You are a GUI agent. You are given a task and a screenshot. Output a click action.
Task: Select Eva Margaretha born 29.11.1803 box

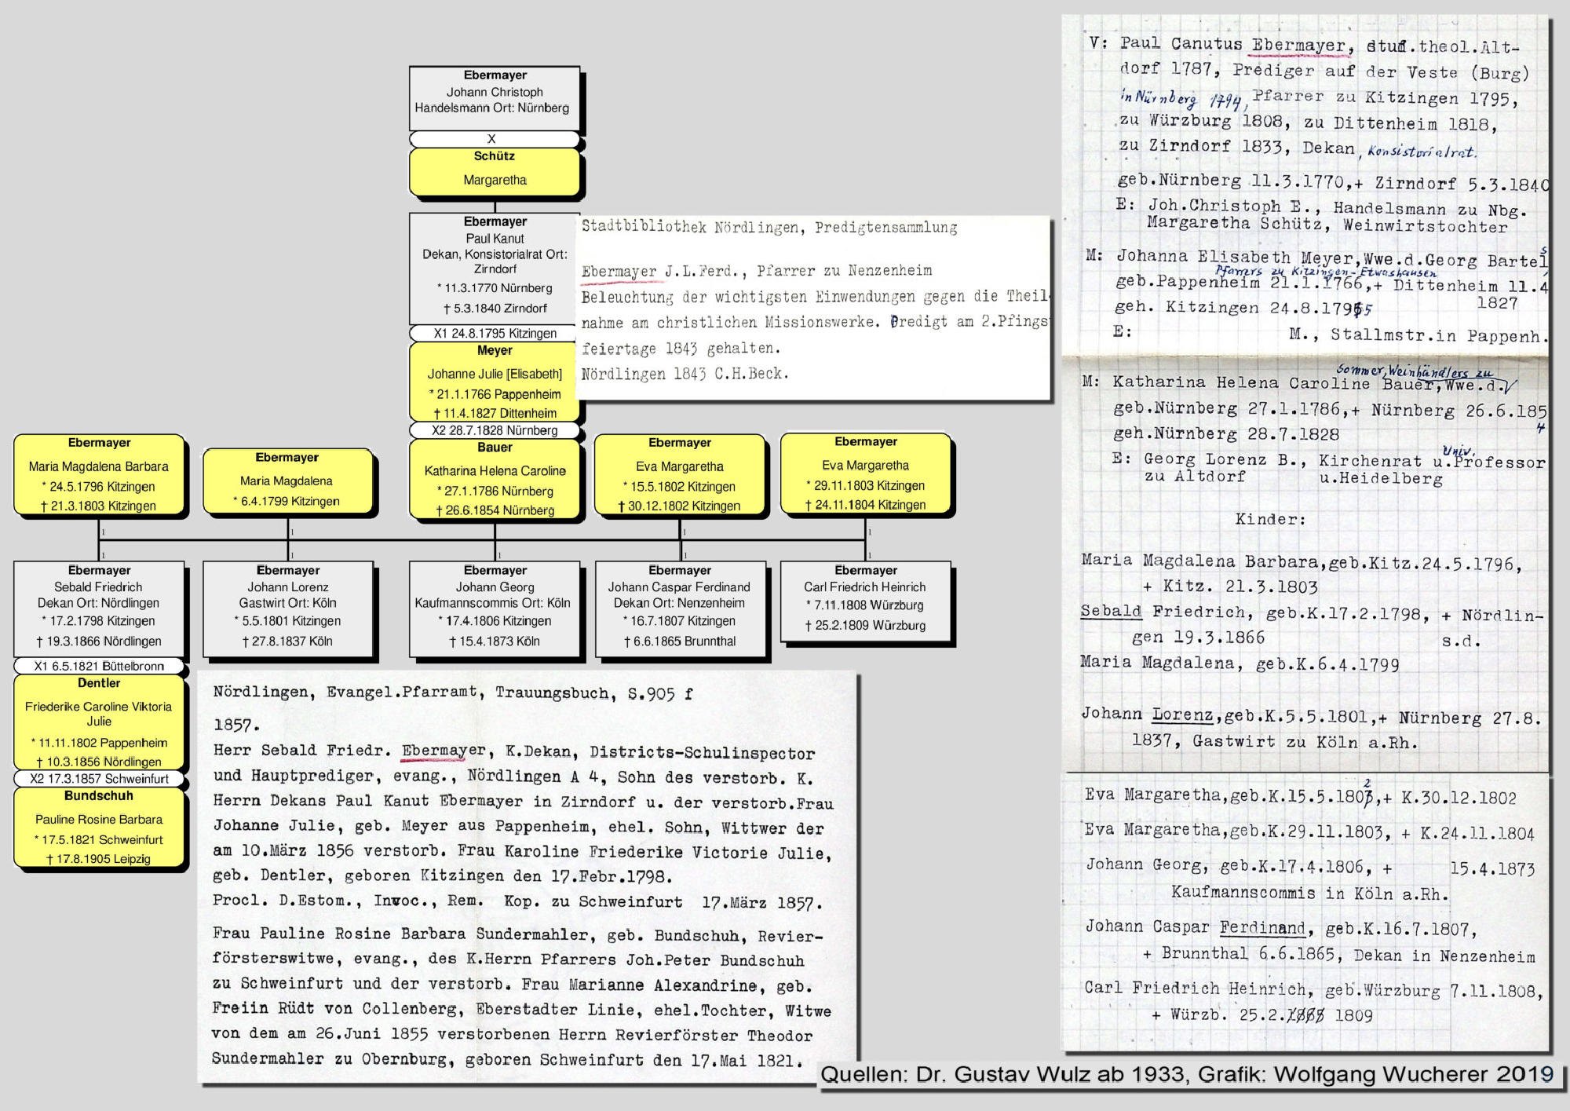(865, 475)
